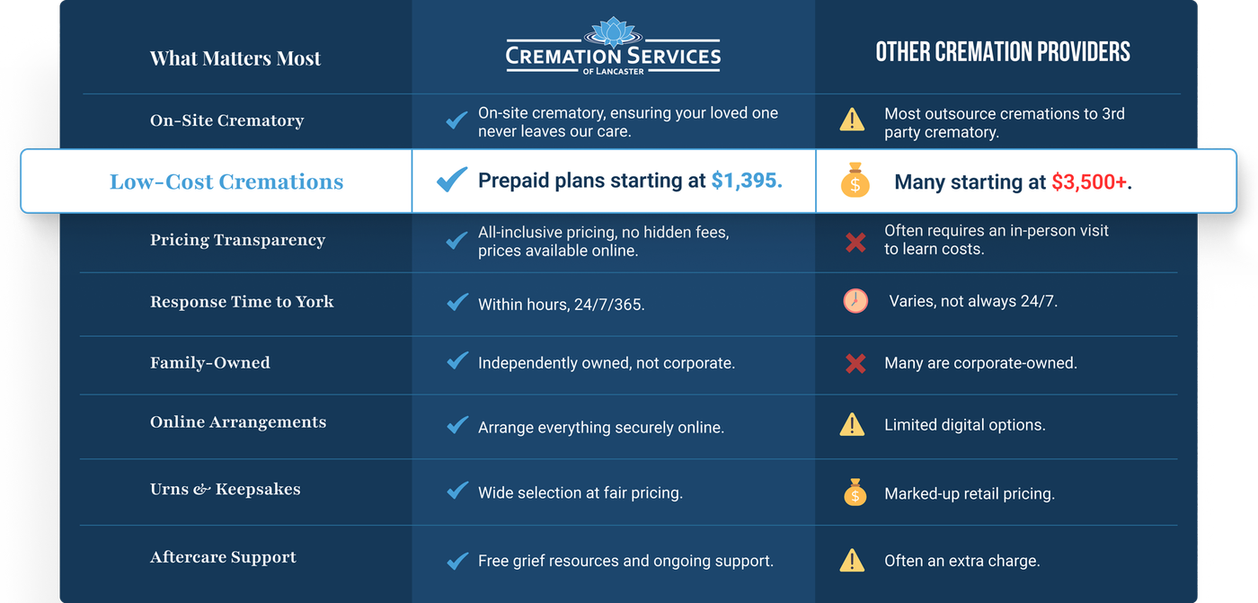The height and width of the screenshot is (603, 1258).
Task: Click the red X beside in-person visit text
Action: 855,242
